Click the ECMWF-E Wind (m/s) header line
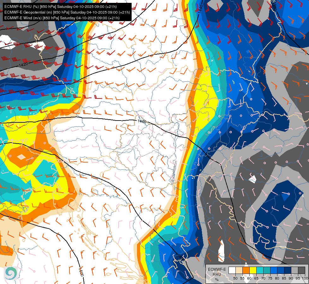Viewport: 309px width, 284px height. click(62, 18)
